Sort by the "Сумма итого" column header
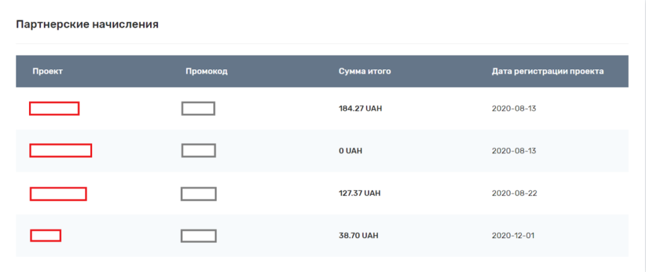646x272 pixels. 365,71
